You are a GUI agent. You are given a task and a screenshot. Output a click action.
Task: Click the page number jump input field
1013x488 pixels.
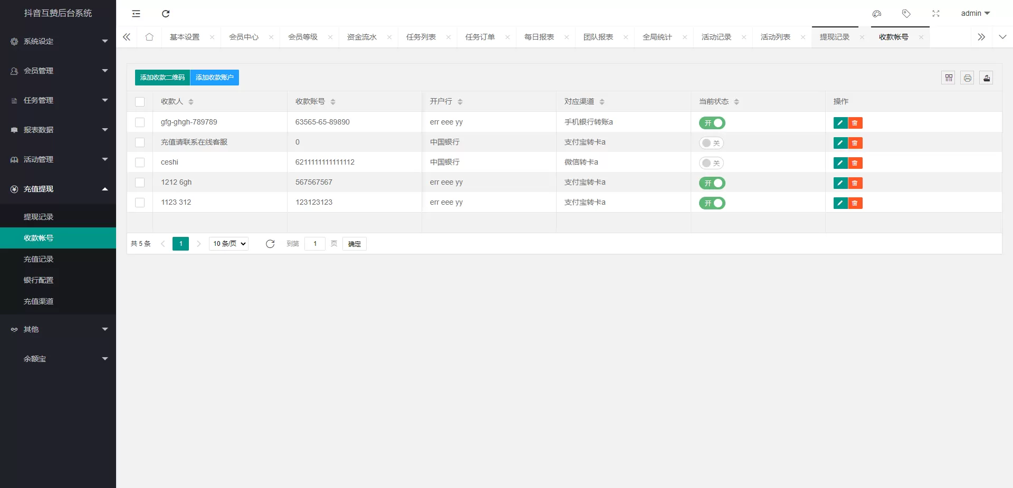[x=315, y=244]
